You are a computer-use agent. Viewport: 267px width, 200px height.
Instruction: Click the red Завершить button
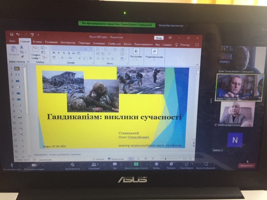click(x=247, y=165)
